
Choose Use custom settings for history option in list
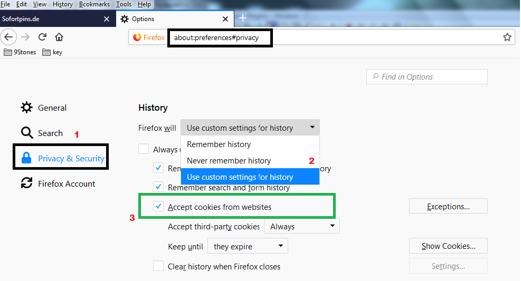click(x=250, y=177)
